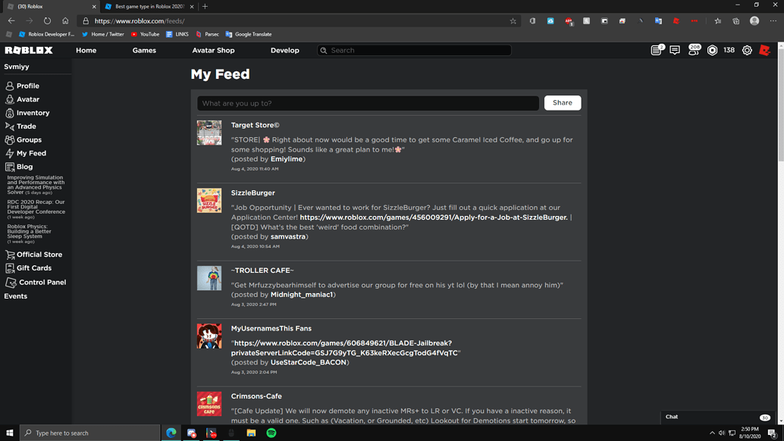Switch to Best game type in Roblox tab

[x=149, y=7]
